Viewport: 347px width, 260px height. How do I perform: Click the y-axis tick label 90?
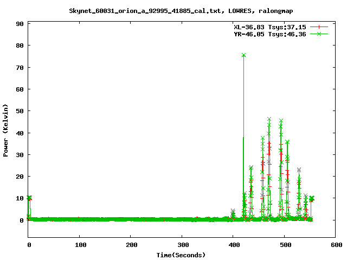click(x=19, y=24)
